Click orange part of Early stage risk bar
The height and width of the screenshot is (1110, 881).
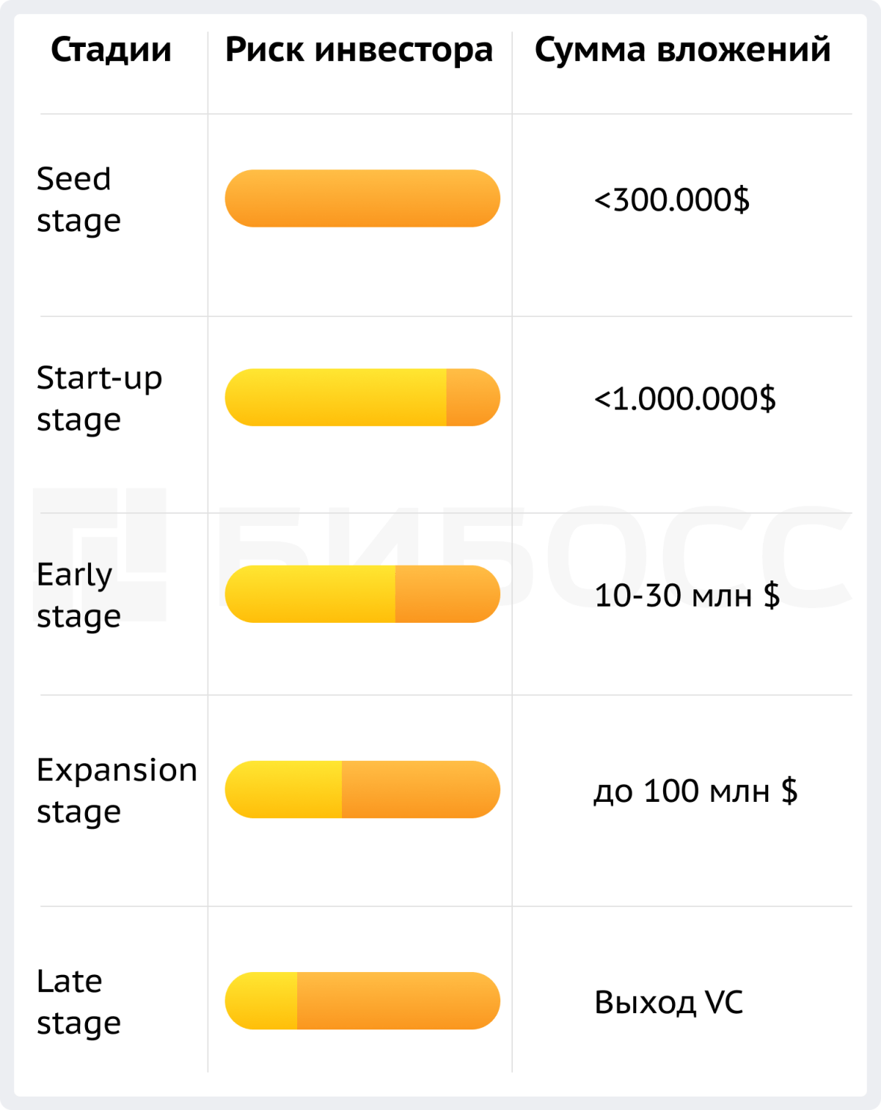click(x=446, y=594)
